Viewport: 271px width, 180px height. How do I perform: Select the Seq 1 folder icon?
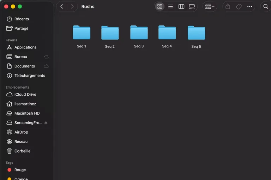tap(82, 32)
